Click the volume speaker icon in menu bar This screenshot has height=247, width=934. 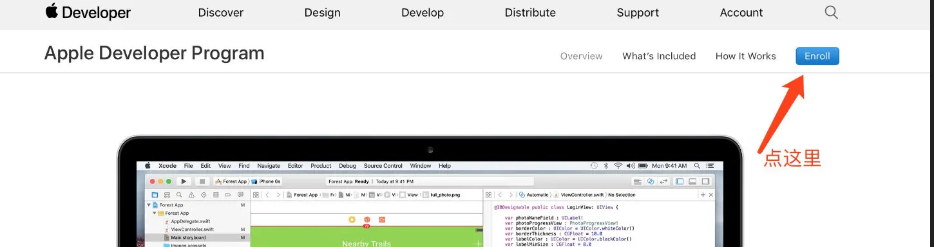[631, 165]
